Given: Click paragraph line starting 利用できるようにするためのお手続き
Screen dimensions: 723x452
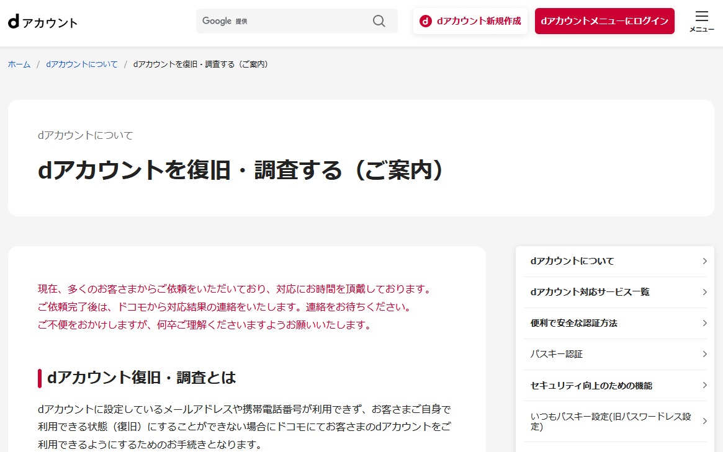Looking at the screenshot, I should pos(150,445).
